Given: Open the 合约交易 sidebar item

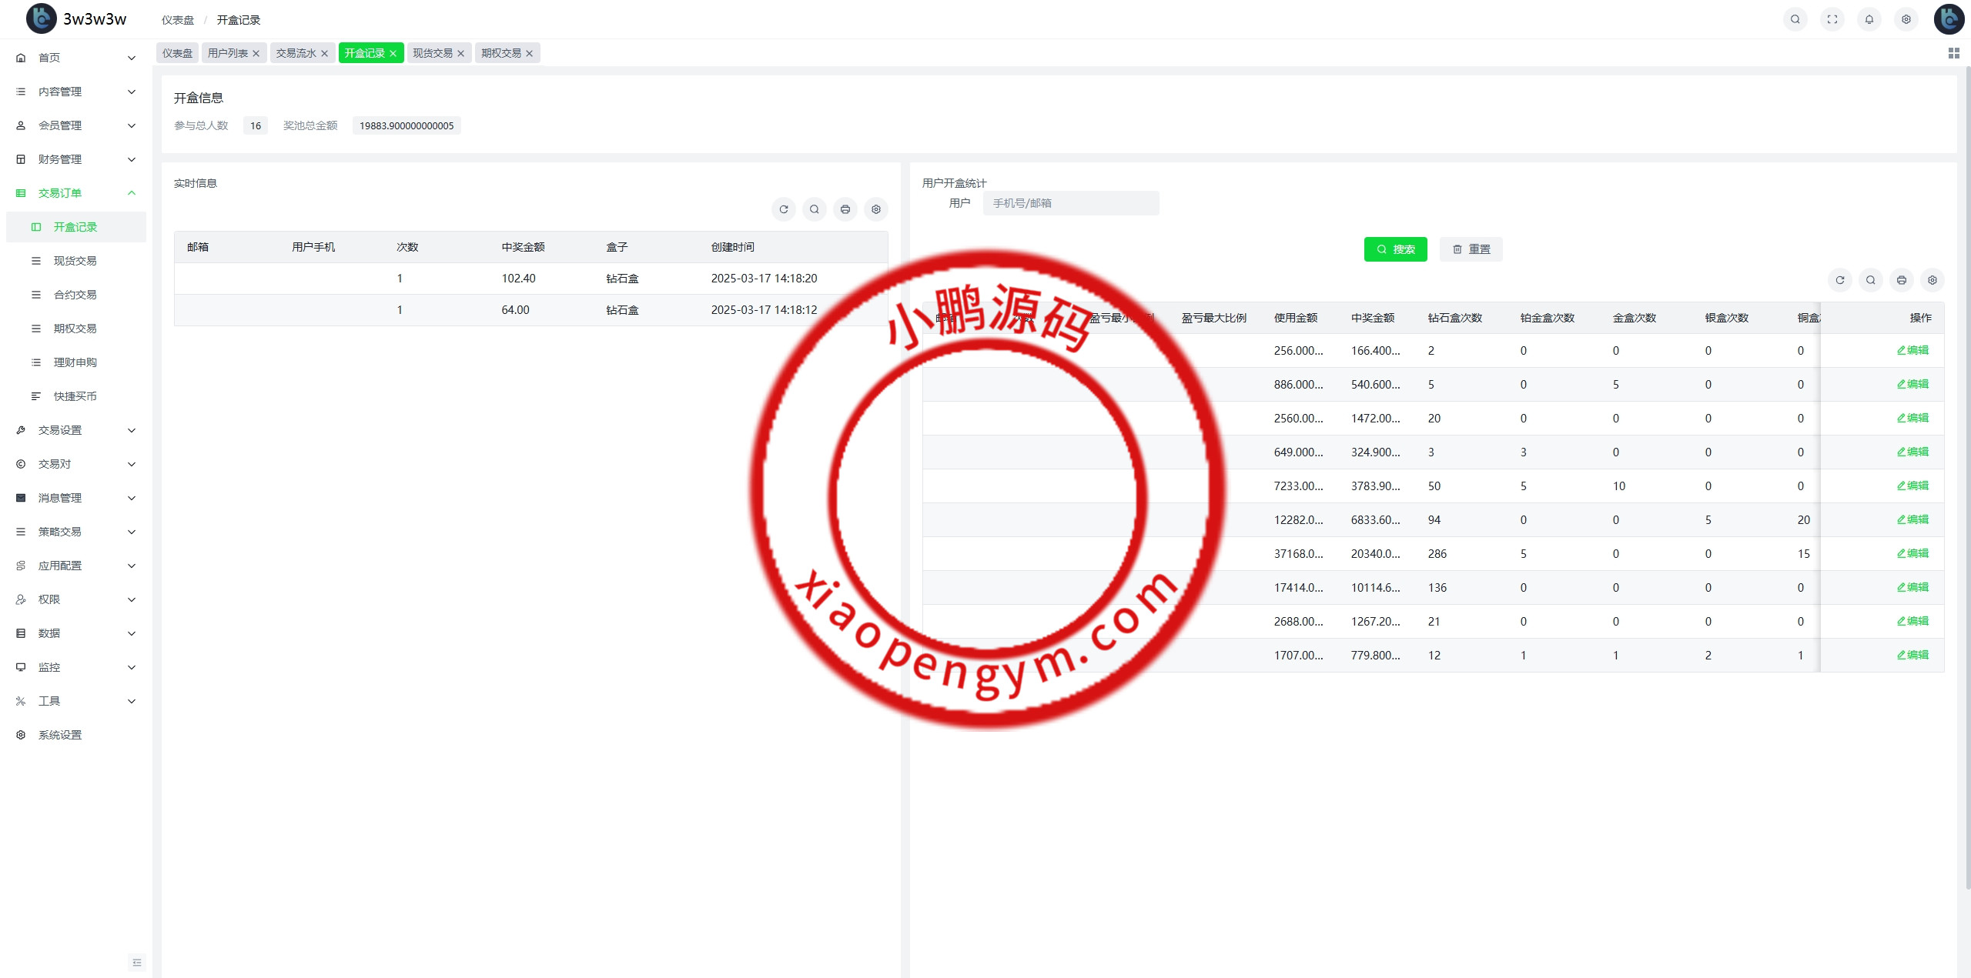Looking at the screenshot, I should 75,295.
